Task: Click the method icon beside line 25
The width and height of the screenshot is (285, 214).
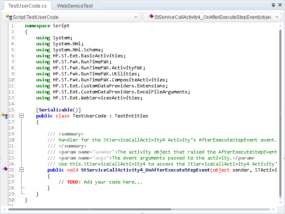Action: 5,170
